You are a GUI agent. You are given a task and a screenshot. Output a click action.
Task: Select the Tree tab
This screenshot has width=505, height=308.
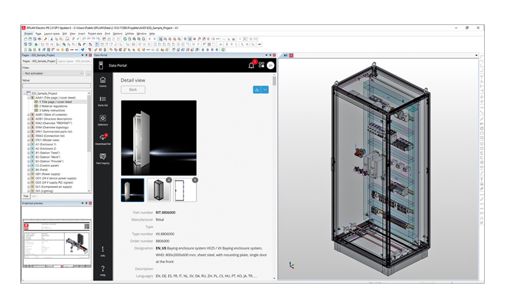(26, 196)
